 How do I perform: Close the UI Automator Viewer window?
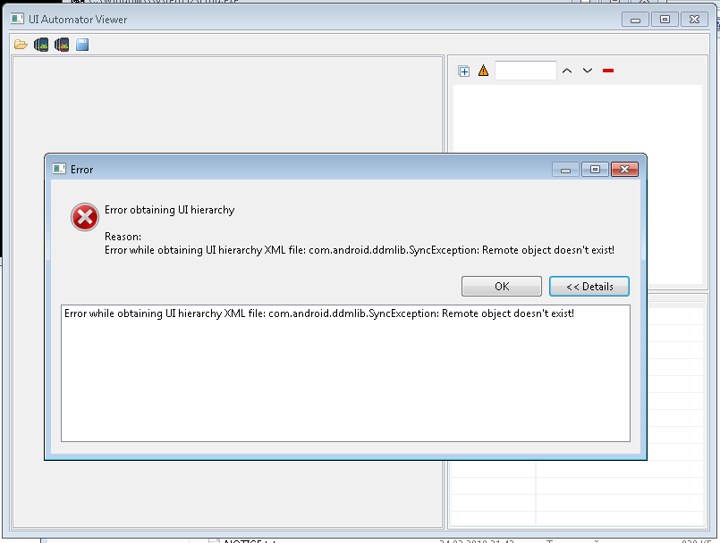tap(694, 20)
